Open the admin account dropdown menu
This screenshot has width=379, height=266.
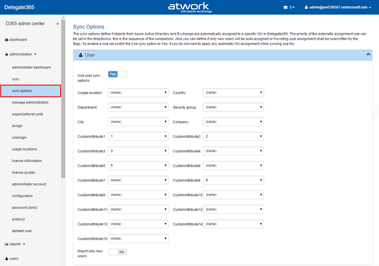pyautogui.click(x=338, y=7)
